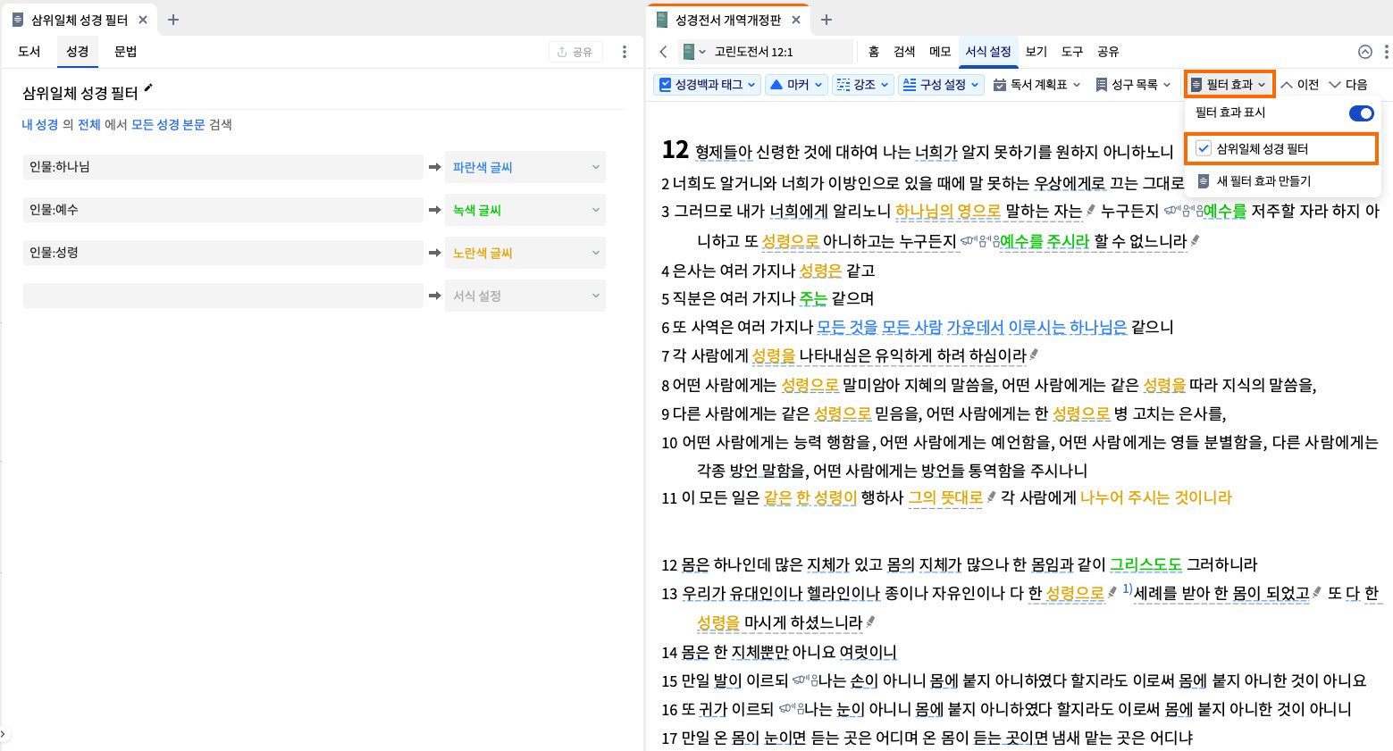Open the 녹색 글씨 format dropdown

pos(525,210)
